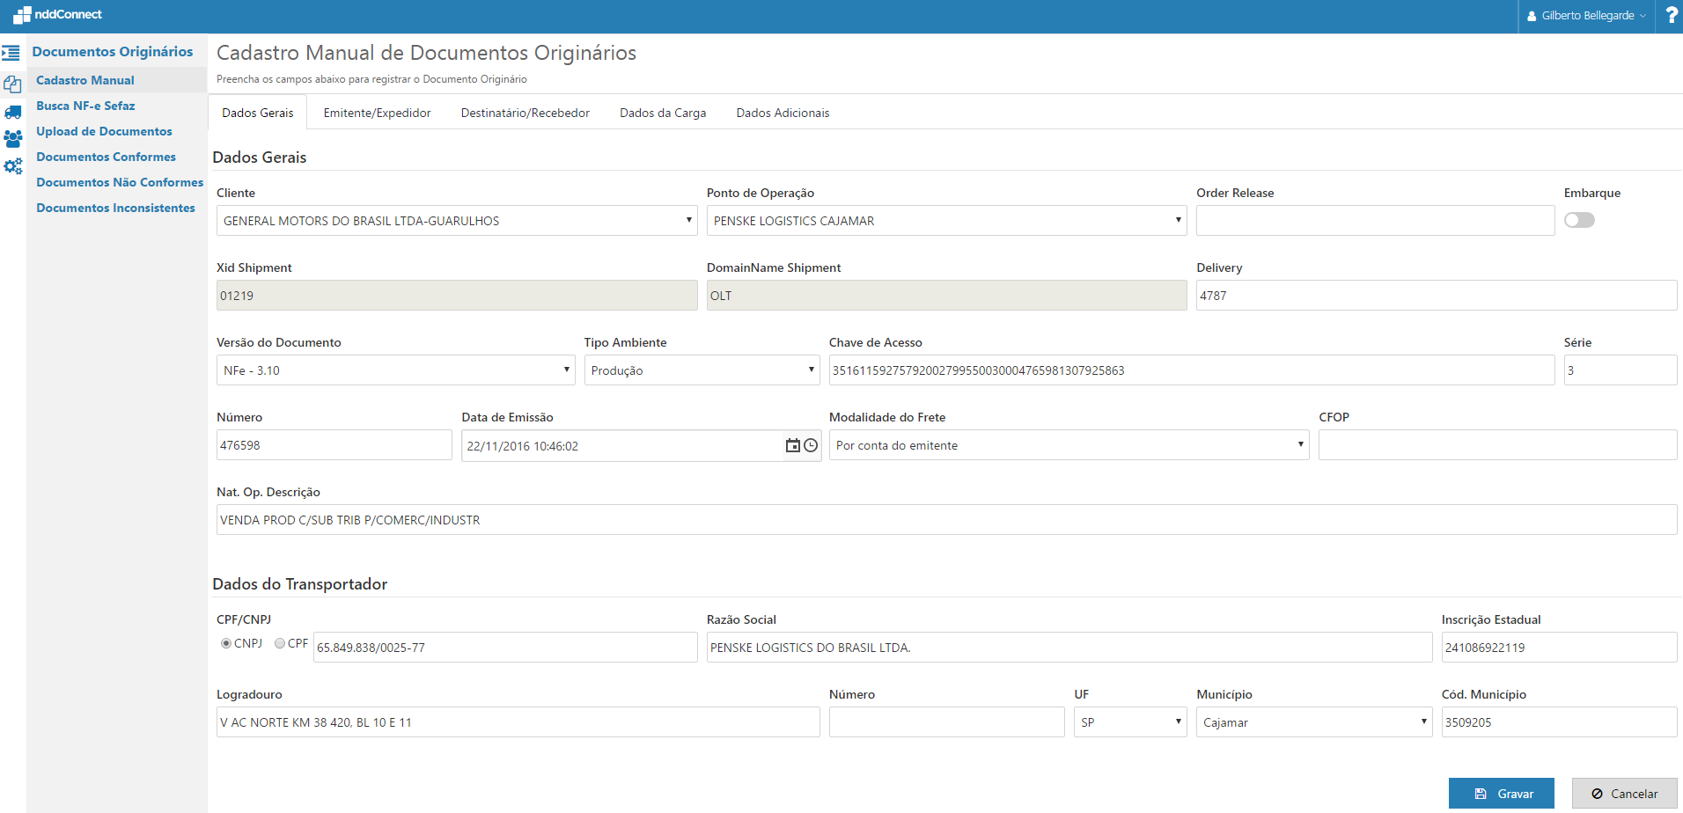Click the help question mark icon
Image resolution: width=1683 pixels, height=813 pixels.
click(1671, 16)
